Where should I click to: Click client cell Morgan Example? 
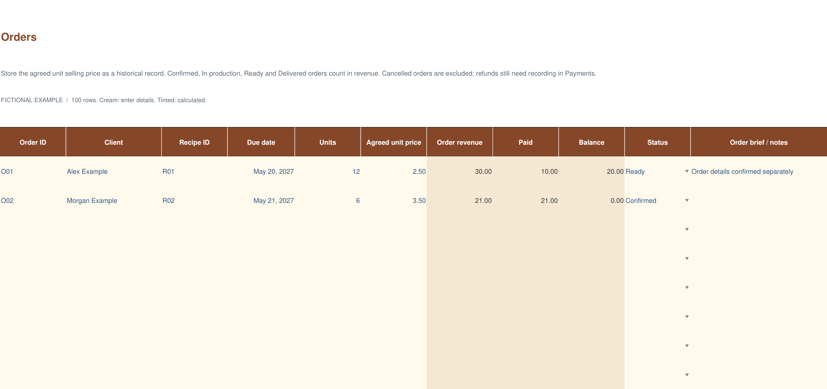tap(114, 200)
